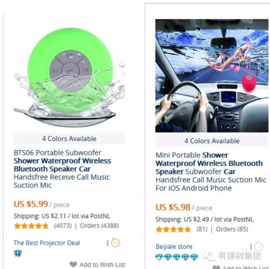Click the diamond rating icons under Beijiale store
Viewport: 270px width, 269px height.
tap(176, 257)
